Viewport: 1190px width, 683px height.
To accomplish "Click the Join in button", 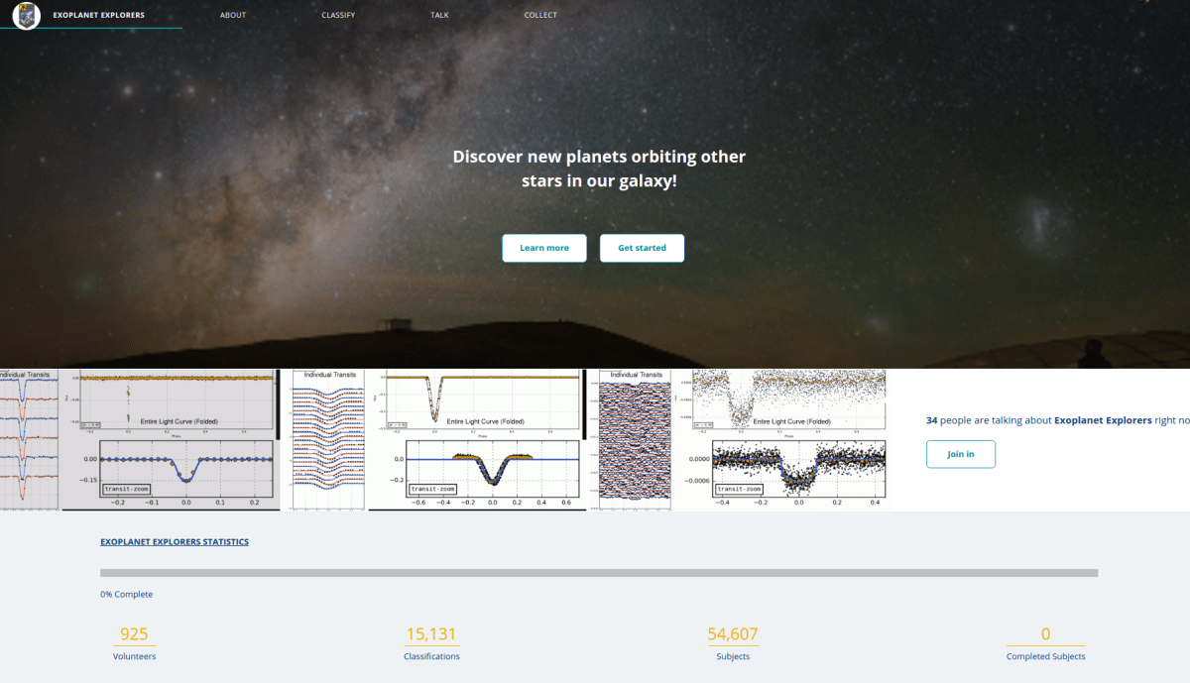I will coord(960,454).
